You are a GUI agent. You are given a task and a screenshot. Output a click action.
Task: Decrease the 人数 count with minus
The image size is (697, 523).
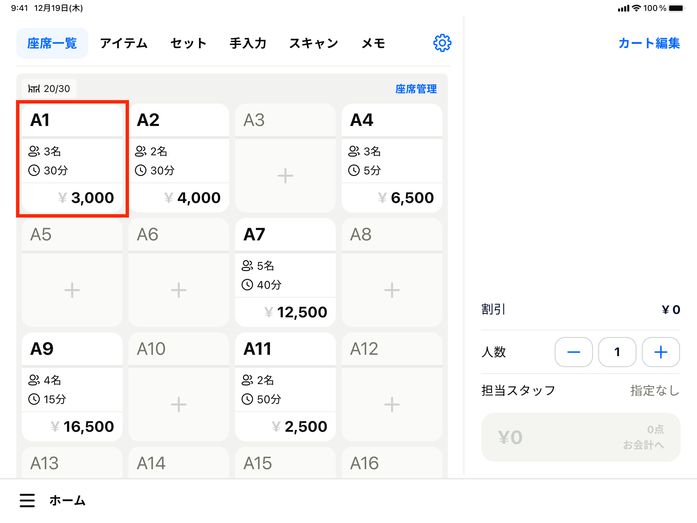point(573,352)
